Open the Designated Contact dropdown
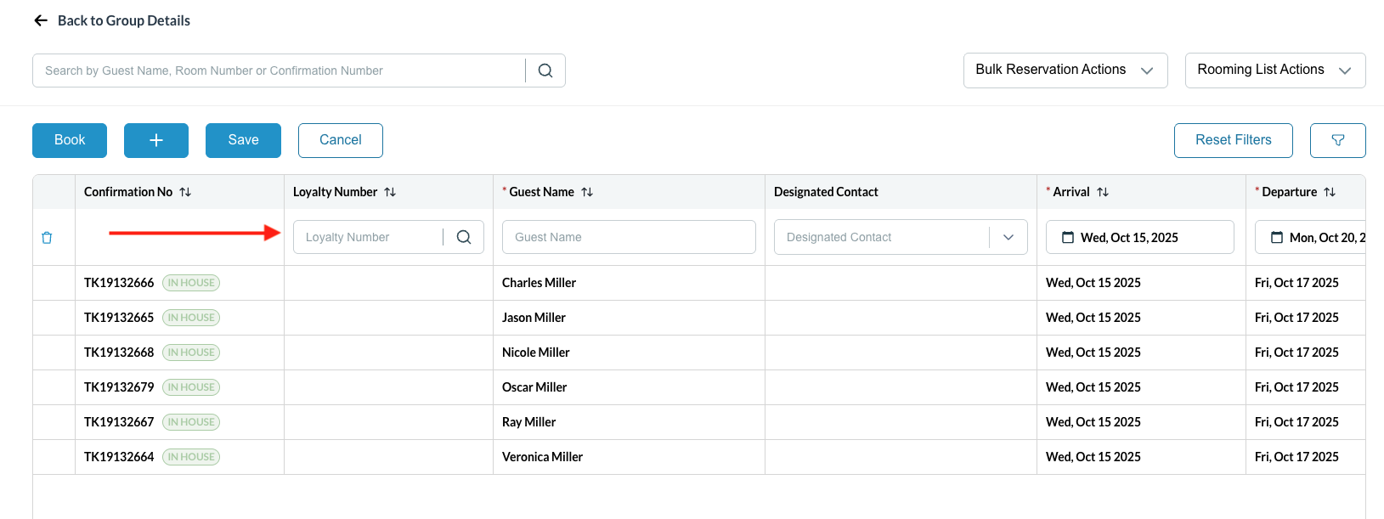Screen dimensions: 1384x519 [x=1008, y=237]
